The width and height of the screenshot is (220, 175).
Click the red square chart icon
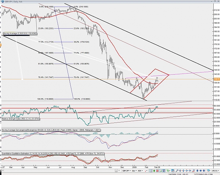point(157,171)
